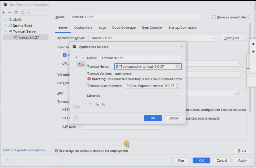The height and width of the screenshot is (168, 256).
Task: Browse for JRE folder
Action: point(236,93)
